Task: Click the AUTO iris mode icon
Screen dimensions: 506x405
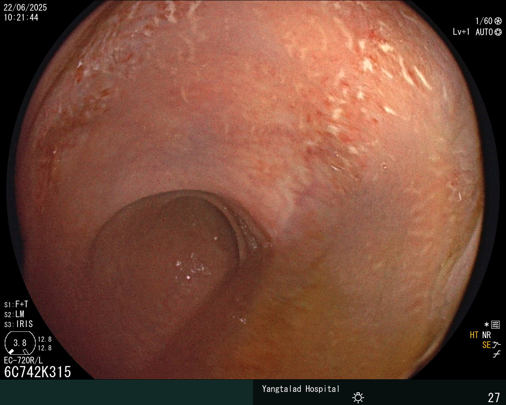Action: [498, 32]
